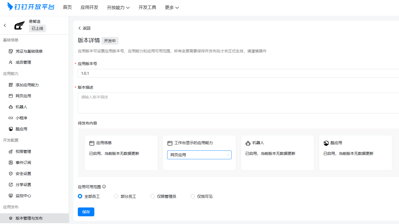
Task: Click the 凭证与基础信息 sidebar icon
Action: click(11, 51)
